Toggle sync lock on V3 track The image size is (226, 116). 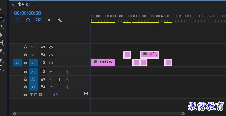[43, 47]
